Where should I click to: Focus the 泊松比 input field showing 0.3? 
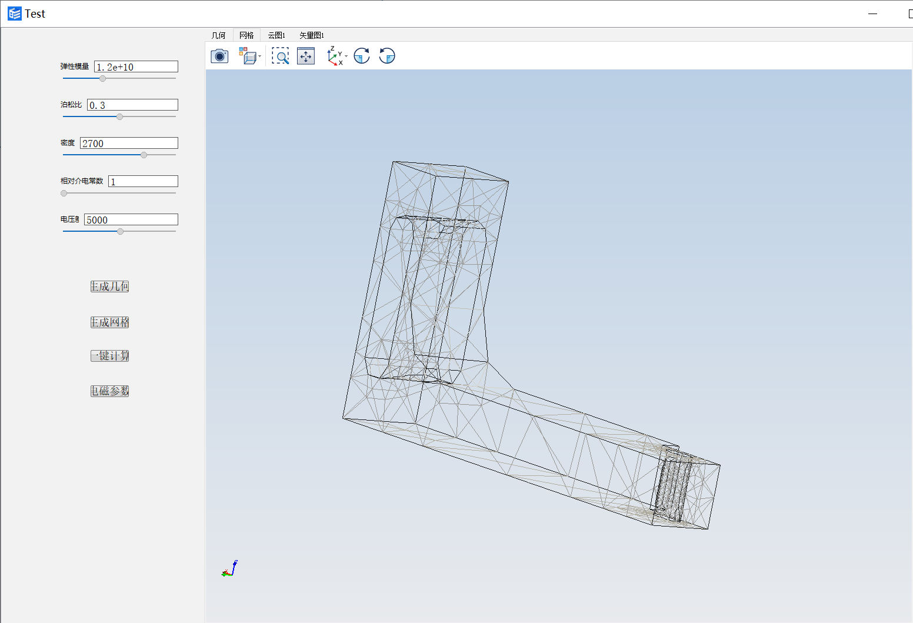click(x=132, y=105)
